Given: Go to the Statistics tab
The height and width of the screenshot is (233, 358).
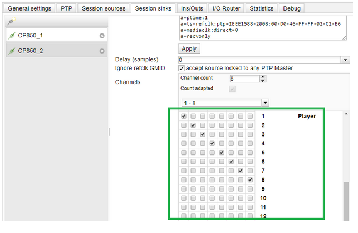Looking at the screenshot, I should (x=261, y=9).
